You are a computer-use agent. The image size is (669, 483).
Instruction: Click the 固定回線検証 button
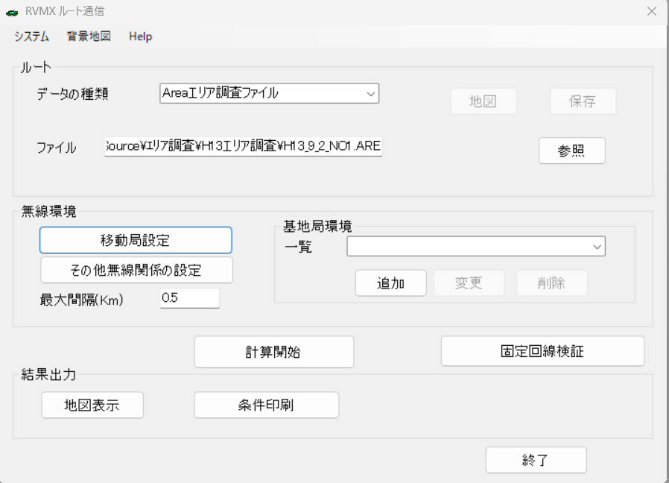click(x=542, y=351)
